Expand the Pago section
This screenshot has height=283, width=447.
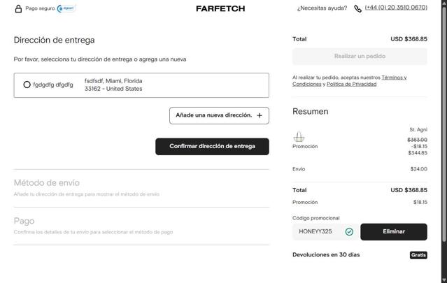click(x=24, y=221)
